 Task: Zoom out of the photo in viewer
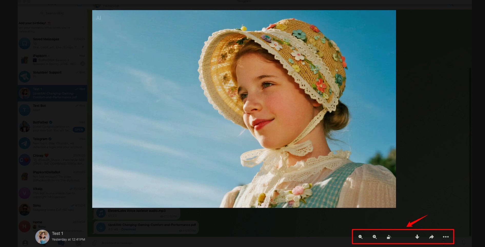[x=360, y=237]
